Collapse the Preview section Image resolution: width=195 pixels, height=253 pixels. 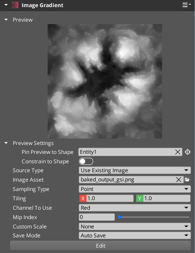(x=6, y=20)
